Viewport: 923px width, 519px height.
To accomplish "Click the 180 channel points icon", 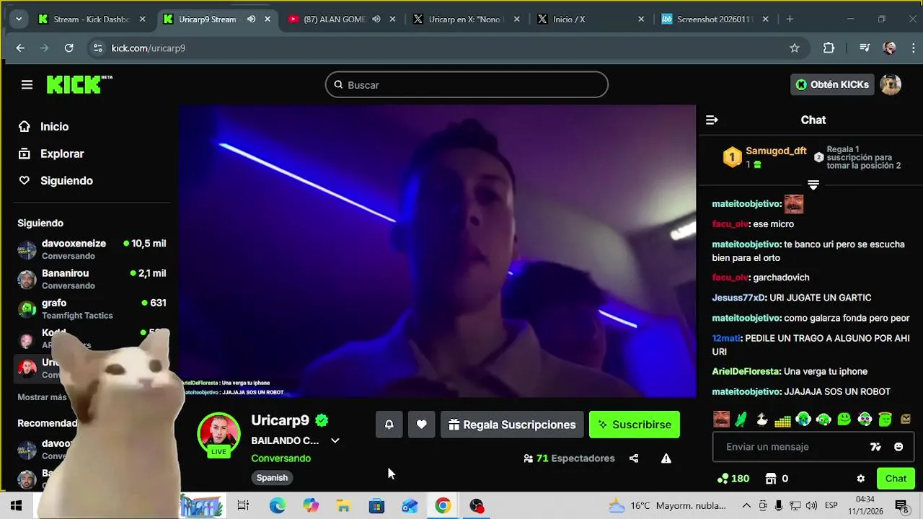I will [733, 479].
